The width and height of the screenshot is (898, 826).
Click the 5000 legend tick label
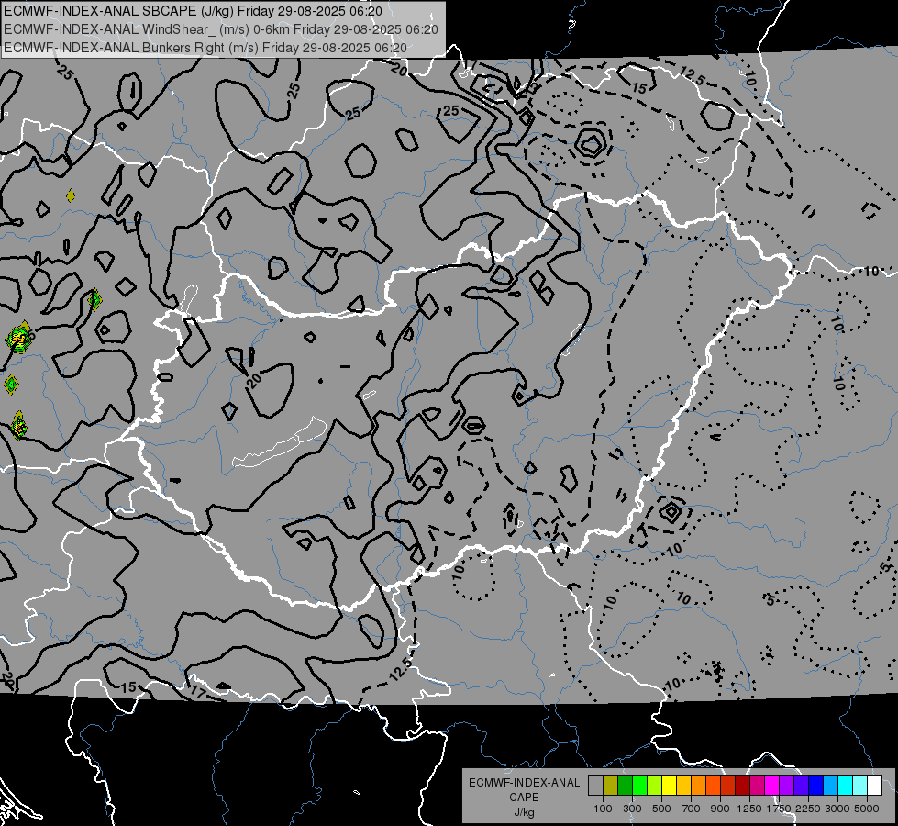[867, 809]
